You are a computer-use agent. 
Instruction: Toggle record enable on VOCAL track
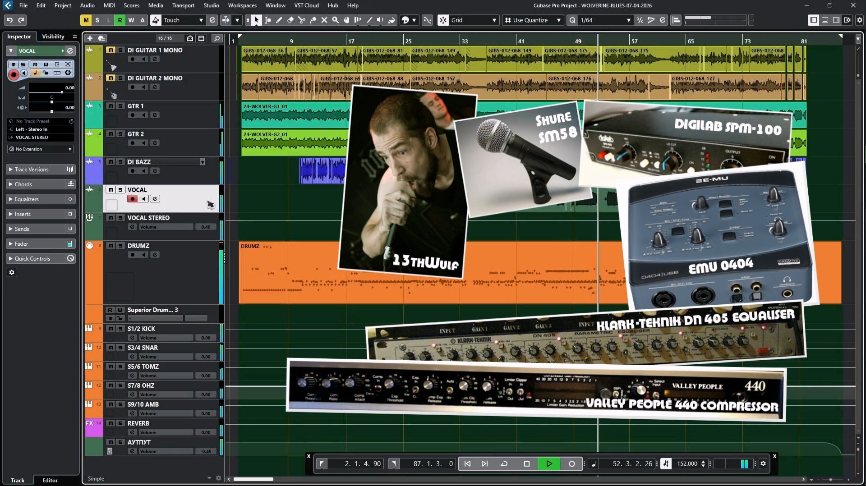[132, 199]
